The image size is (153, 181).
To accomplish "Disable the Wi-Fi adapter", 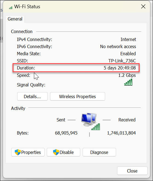I will click(x=63, y=152).
